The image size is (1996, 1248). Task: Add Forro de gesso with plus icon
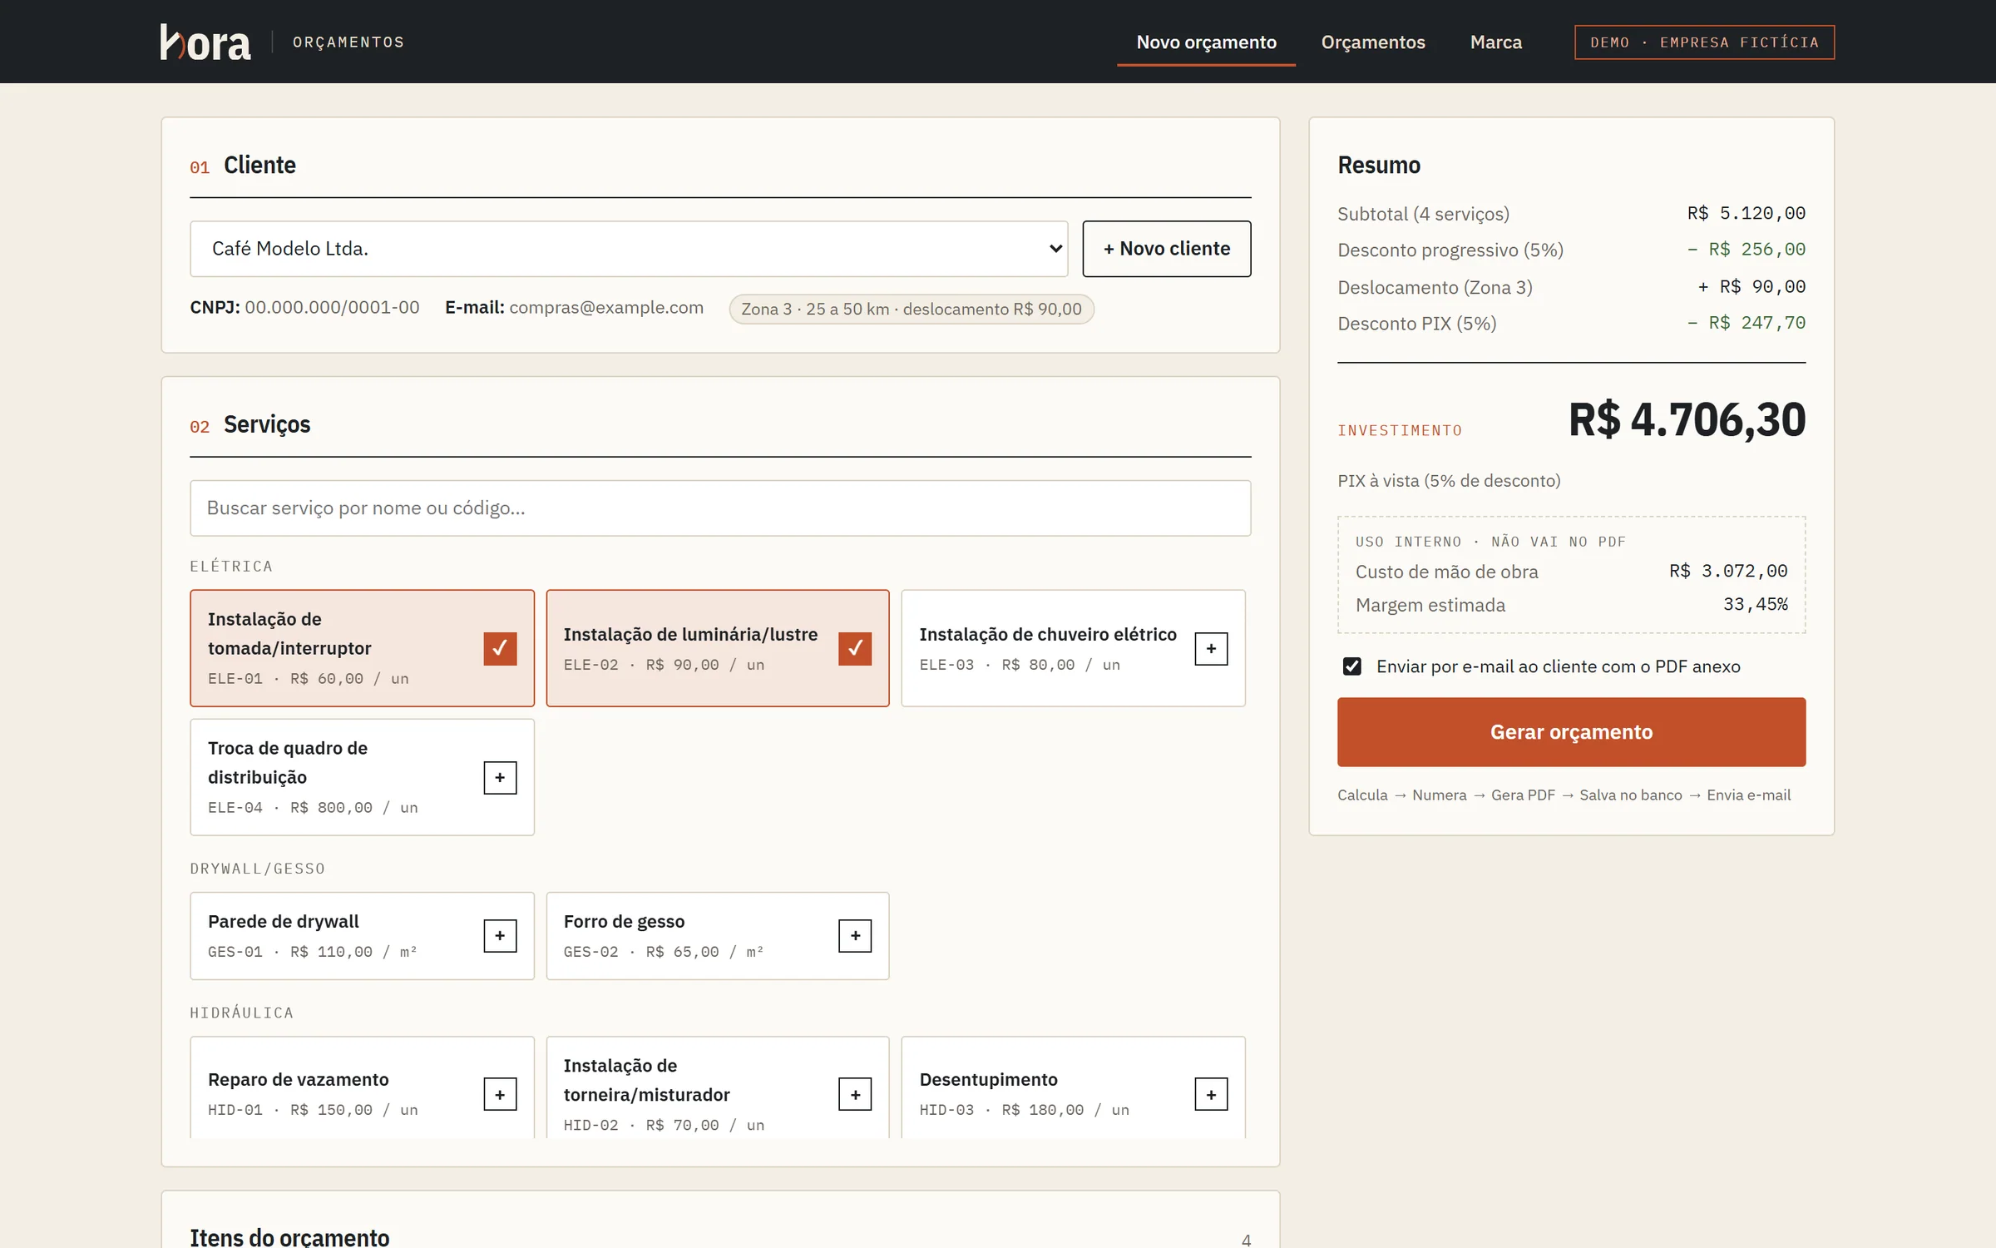(x=855, y=936)
